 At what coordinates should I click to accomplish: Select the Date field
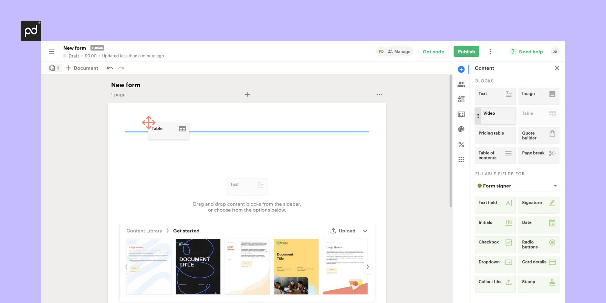point(539,225)
